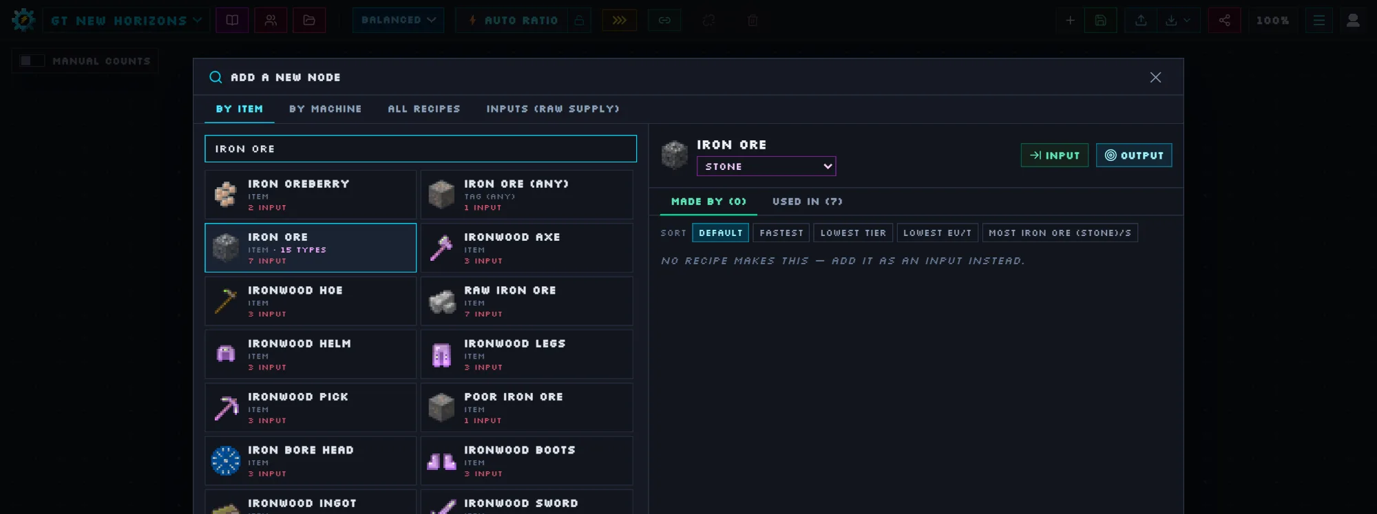Click the Input button
The height and width of the screenshot is (514, 1377).
[x=1055, y=156]
